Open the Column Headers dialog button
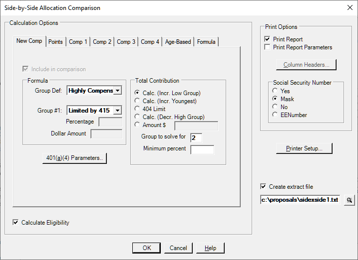358x260 pixels. coord(306,65)
